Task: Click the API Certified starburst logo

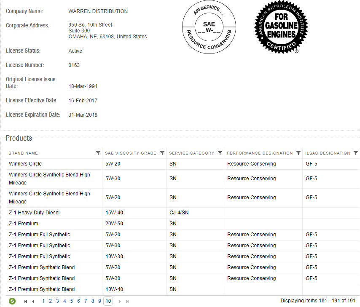Action: pyautogui.click(x=281, y=27)
